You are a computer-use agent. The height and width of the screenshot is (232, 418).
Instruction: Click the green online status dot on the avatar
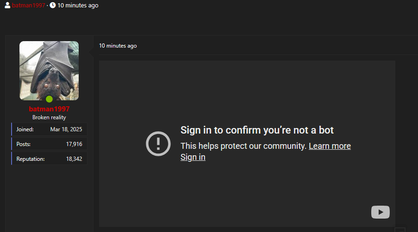click(49, 99)
